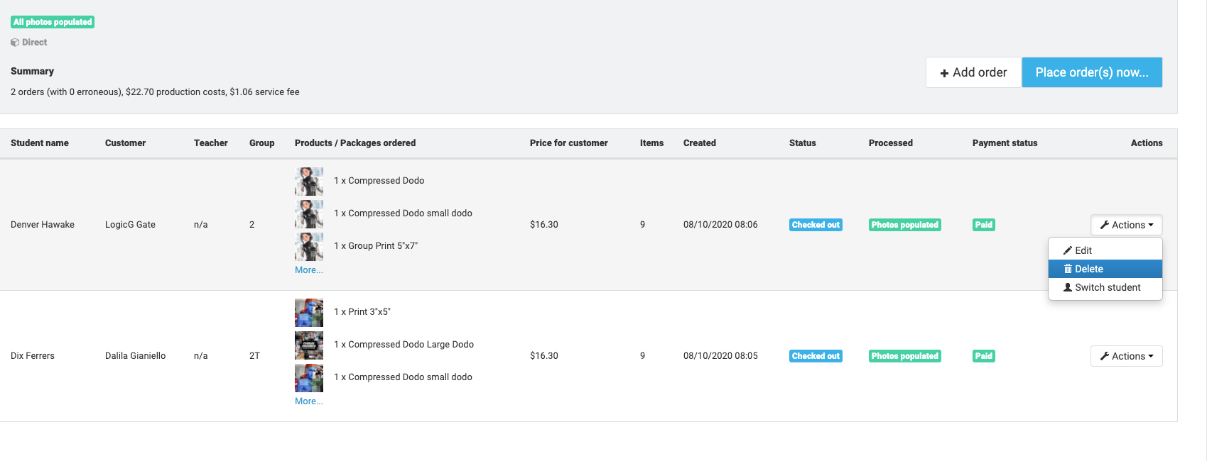Click '1 x Compressed Dodo Large Dodo' text
Image resolution: width=1207 pixels, height=461 pixels.
pos(404,345)
